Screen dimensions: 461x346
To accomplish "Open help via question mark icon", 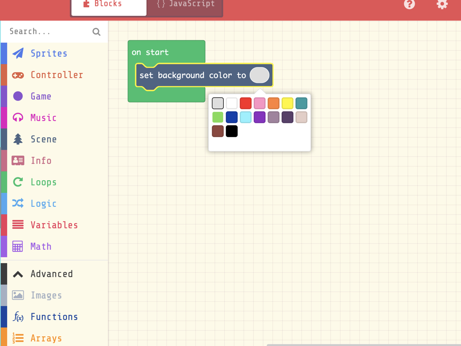I will pyautogui.click(x=409, y=4).
